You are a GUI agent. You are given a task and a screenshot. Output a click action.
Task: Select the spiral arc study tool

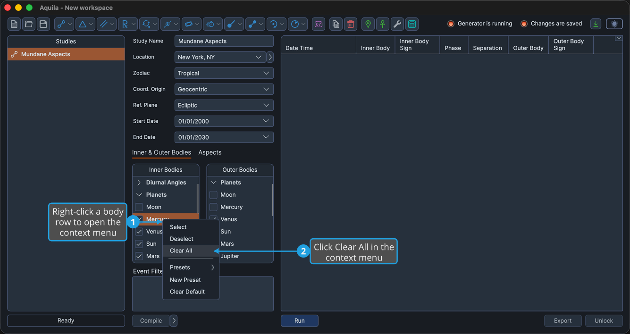pyautogui.click(x=277, y=24)
